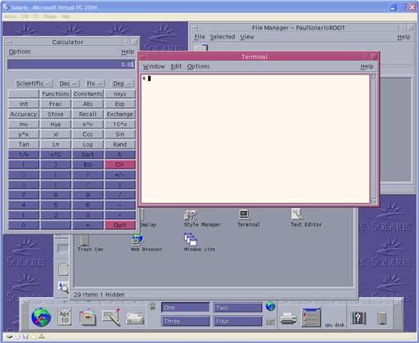Click the Accuracy button in Calculator
The image size is (419, 343).
(24, 114)
